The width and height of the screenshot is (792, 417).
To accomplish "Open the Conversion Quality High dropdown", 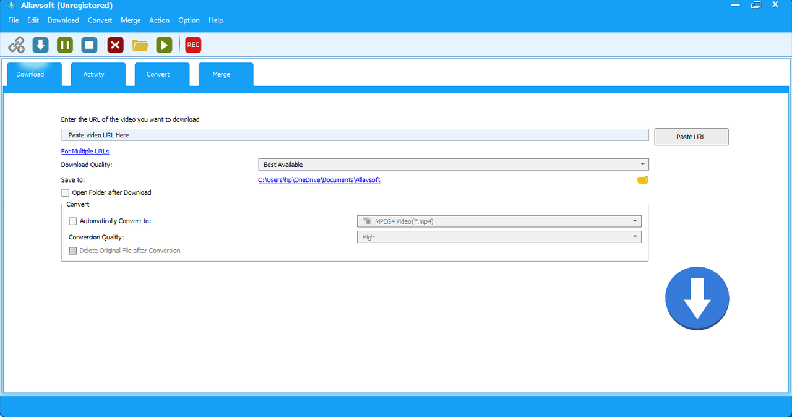I will [x=499, y=237].
